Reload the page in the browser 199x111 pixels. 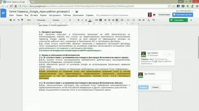(x=12, y=6)
